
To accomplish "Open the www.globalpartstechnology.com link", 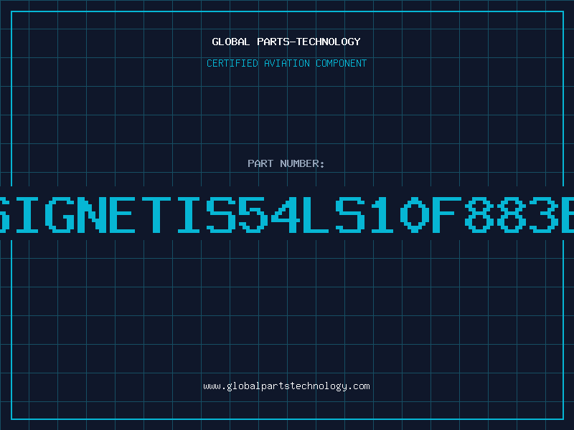I will tap(286, 386).
